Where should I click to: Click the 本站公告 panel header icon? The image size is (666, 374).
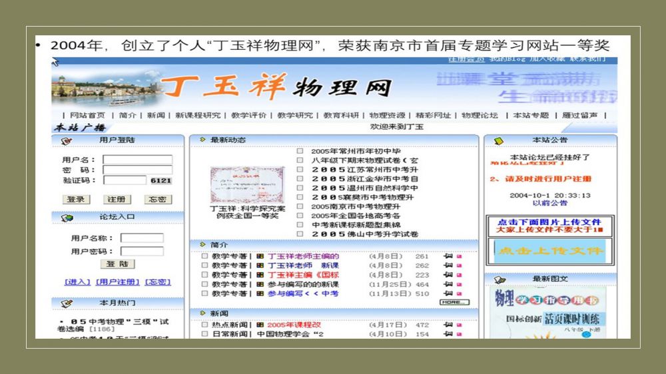tap(499, 140)
